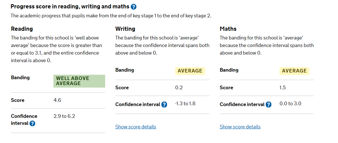Select the Writing Average banding badge
Image resolution: width=338 pixels, height=143 pixels.
[190, 71]
